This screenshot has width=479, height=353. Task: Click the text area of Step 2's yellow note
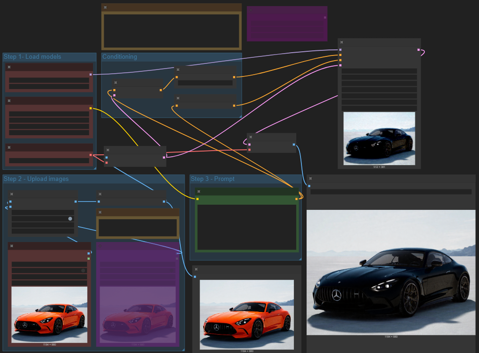click(138, 228)
